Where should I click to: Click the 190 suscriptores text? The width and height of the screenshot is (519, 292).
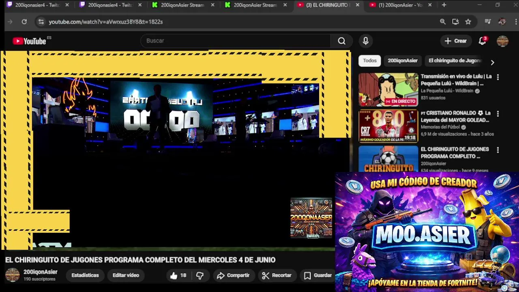coord(39,279)
